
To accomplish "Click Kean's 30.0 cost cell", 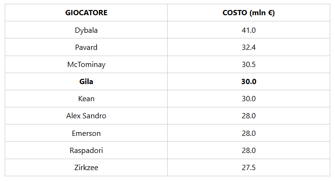I will [249, 98].
